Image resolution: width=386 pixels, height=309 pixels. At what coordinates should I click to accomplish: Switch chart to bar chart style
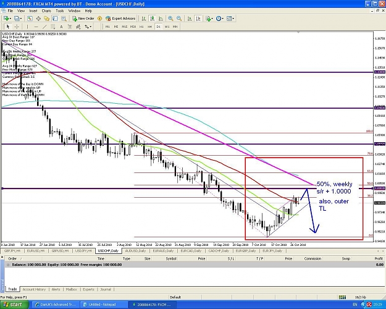(x=143, y=19)
